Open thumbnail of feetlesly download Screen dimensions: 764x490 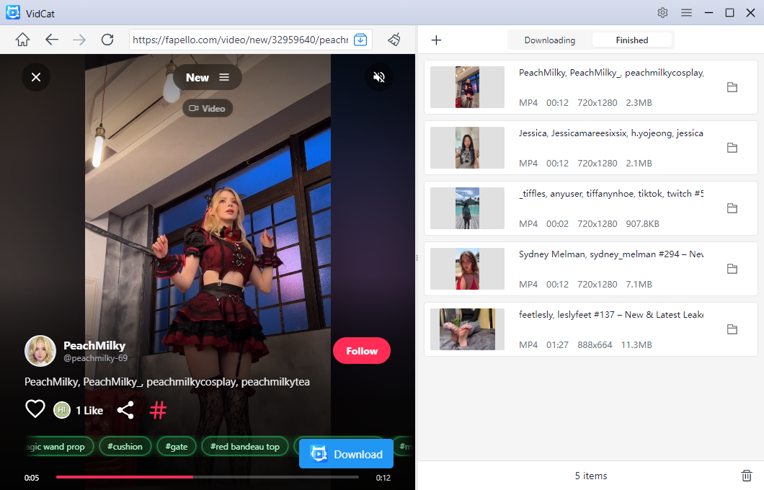tap(467, 329)
